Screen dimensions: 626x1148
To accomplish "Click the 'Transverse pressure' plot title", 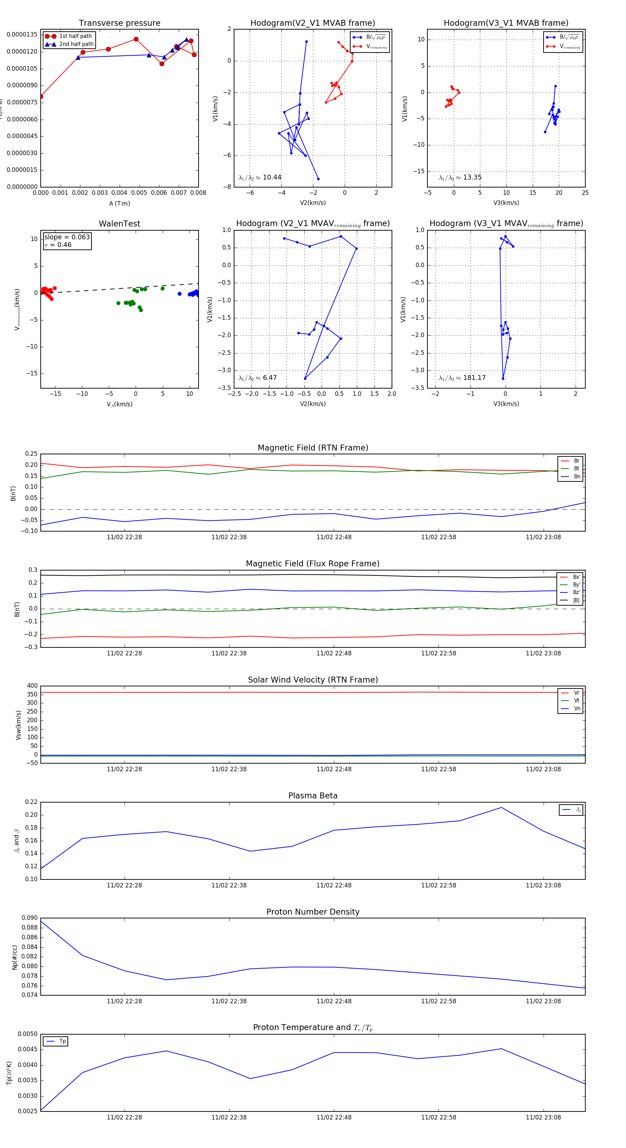I will (x=119, y=23).
